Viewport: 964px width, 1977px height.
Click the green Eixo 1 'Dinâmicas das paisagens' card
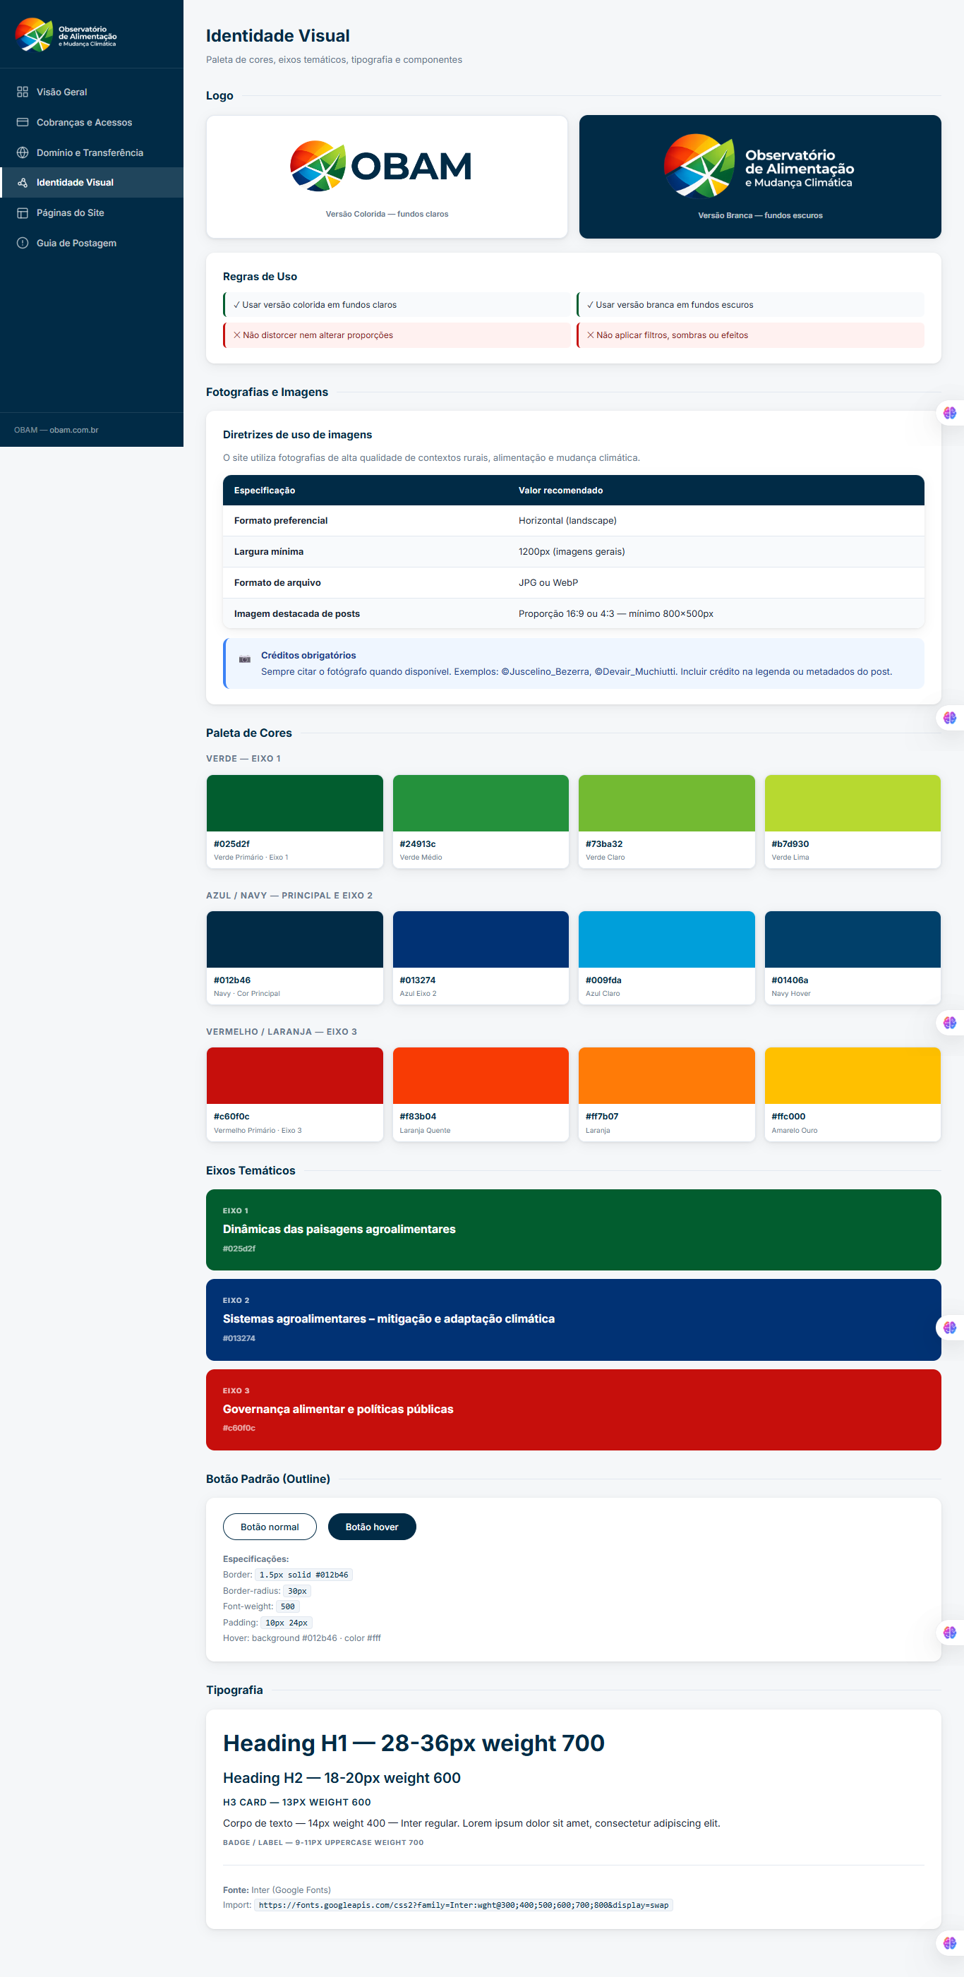pyautogui.click(x=573, y=1230)
